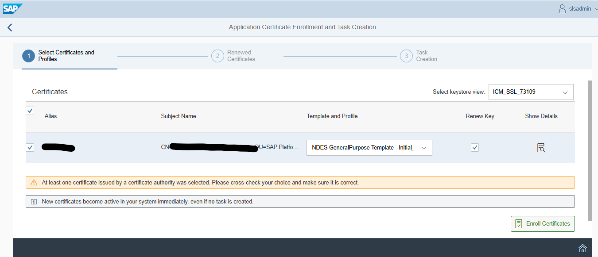This screenshot has height=257, width=598.
Task: Click the vertical scrollbar on the right
Action: click(x=589, y=150)
